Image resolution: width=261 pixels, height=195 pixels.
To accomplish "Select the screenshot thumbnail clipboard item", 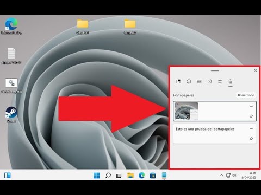I will point(215,111).
